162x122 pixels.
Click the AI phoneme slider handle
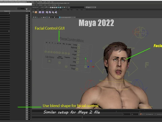(46, 52)
